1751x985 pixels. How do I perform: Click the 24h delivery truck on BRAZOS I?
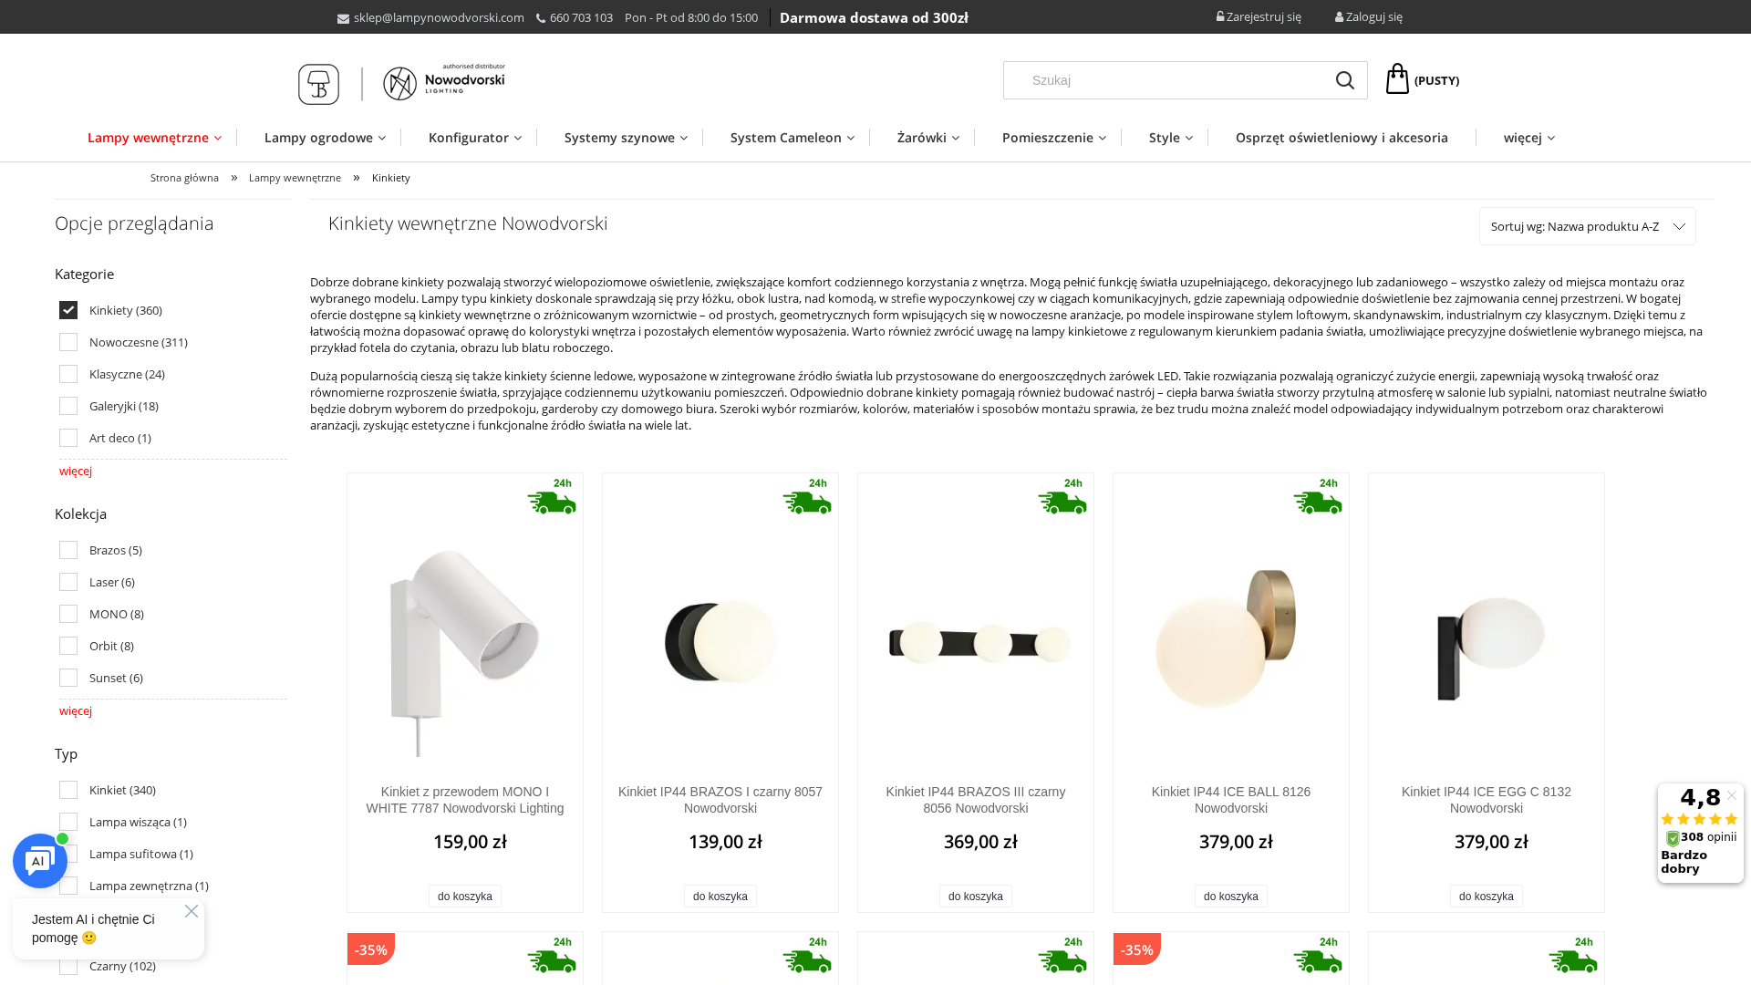pos(807,496)
